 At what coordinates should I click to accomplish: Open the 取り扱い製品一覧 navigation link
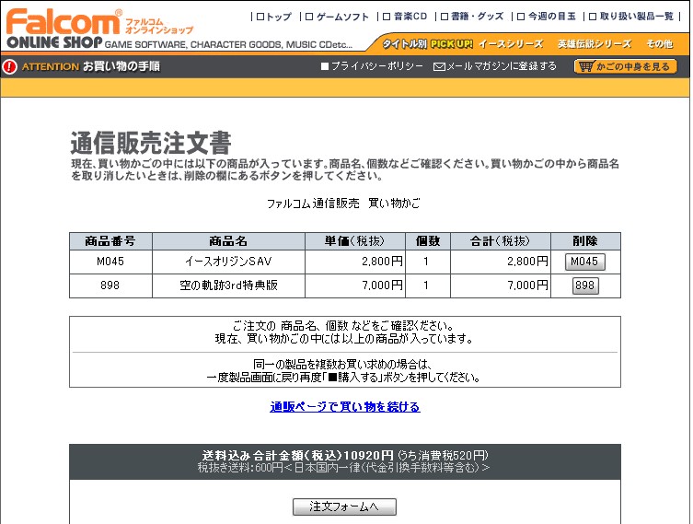pos(631,17)
